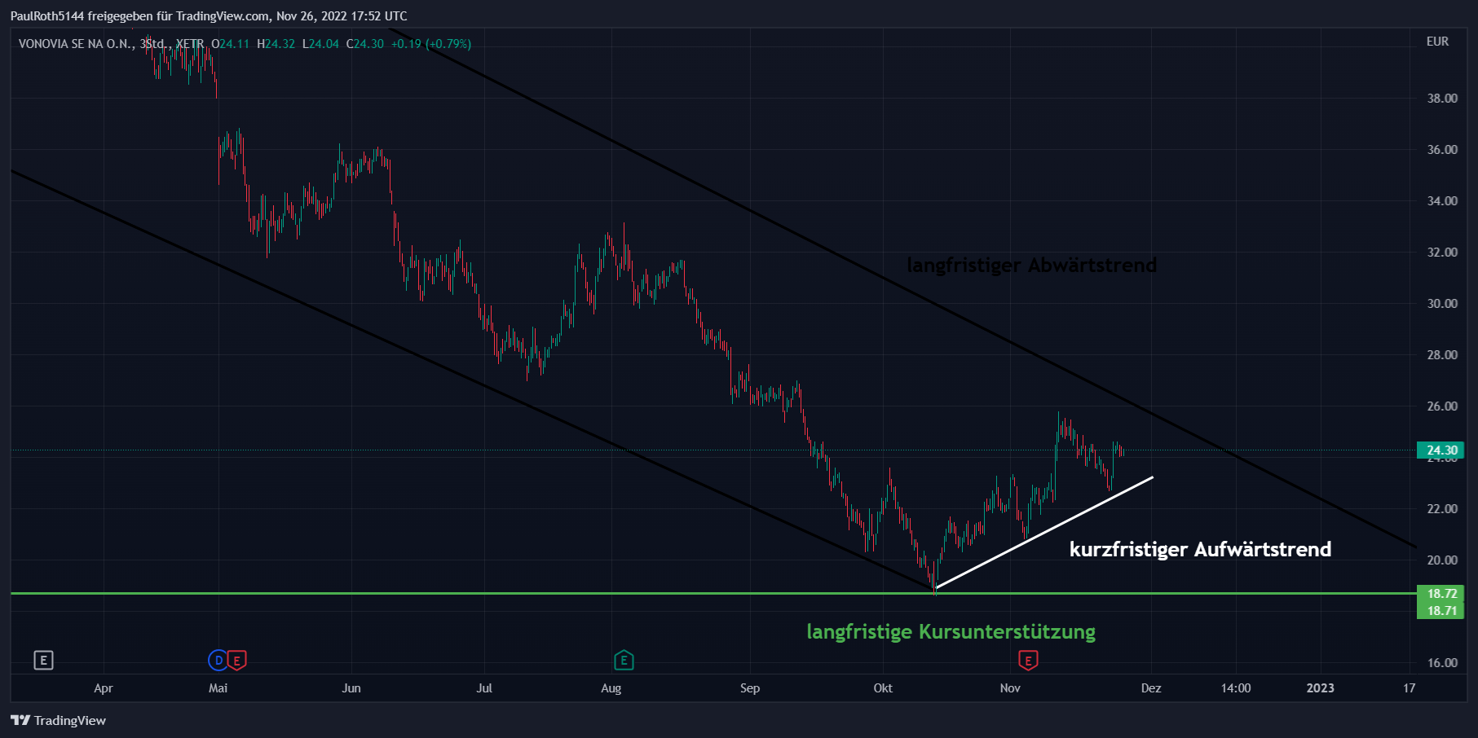This screenshot has width=1478, height=738.
Task: Select the 'langfristige Kursunterstützung' green label
Action: coord(951,632)
